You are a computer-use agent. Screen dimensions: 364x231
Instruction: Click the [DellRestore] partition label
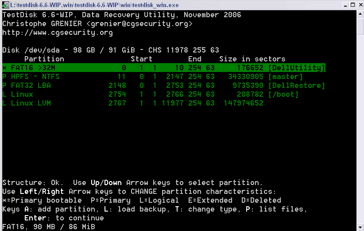coord(296,85)
